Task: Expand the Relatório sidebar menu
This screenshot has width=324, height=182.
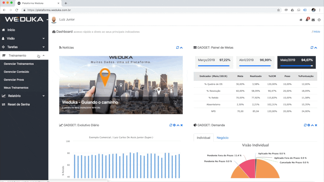Action: pyautogui.click(x=24, y=96)
